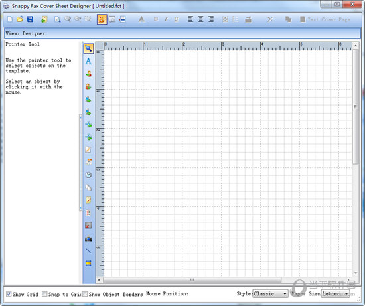Click the select-all objects grid icon
The width and height of the screenshot is (365, 306).
[225, 19]
